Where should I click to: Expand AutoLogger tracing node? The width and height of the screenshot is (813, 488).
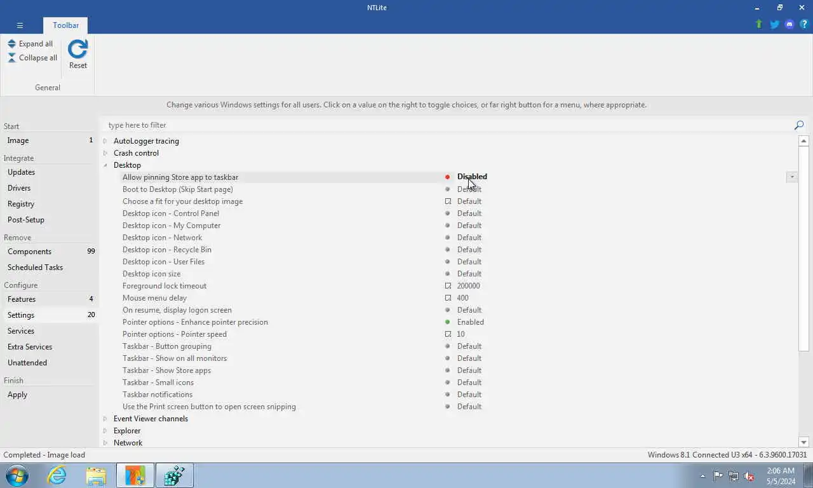[x=105, y=141]
